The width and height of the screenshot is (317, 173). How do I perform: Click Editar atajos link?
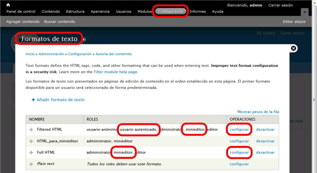coord(294,22)
